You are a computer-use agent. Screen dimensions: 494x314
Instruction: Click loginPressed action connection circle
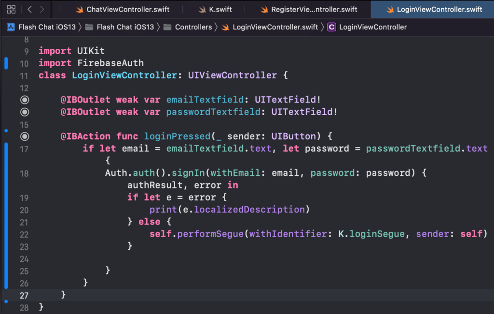click(x=25, y=136)
